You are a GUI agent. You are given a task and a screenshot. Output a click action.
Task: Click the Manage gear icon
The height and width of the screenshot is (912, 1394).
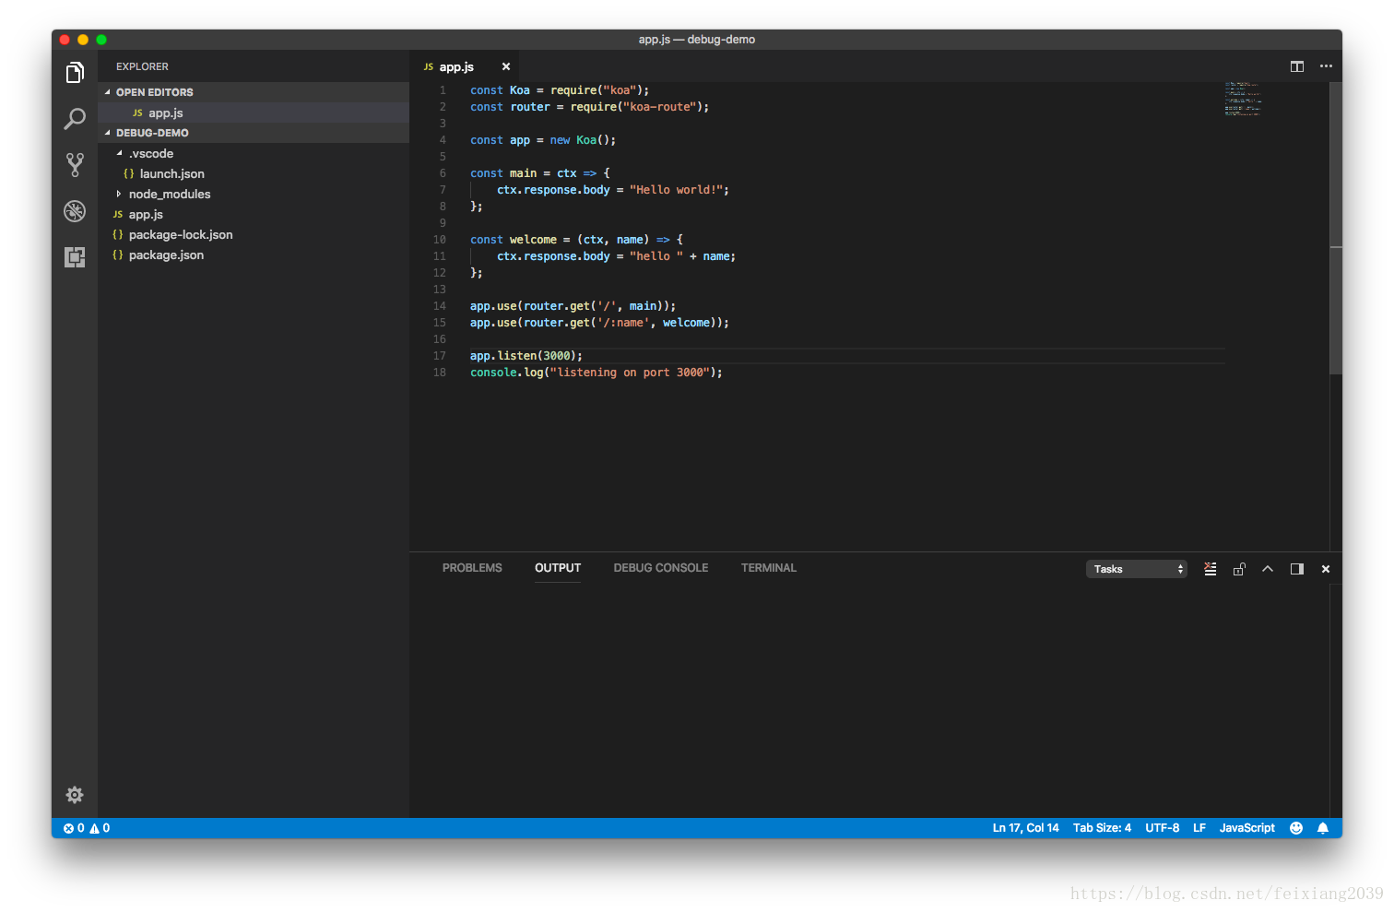pos(75,795)
